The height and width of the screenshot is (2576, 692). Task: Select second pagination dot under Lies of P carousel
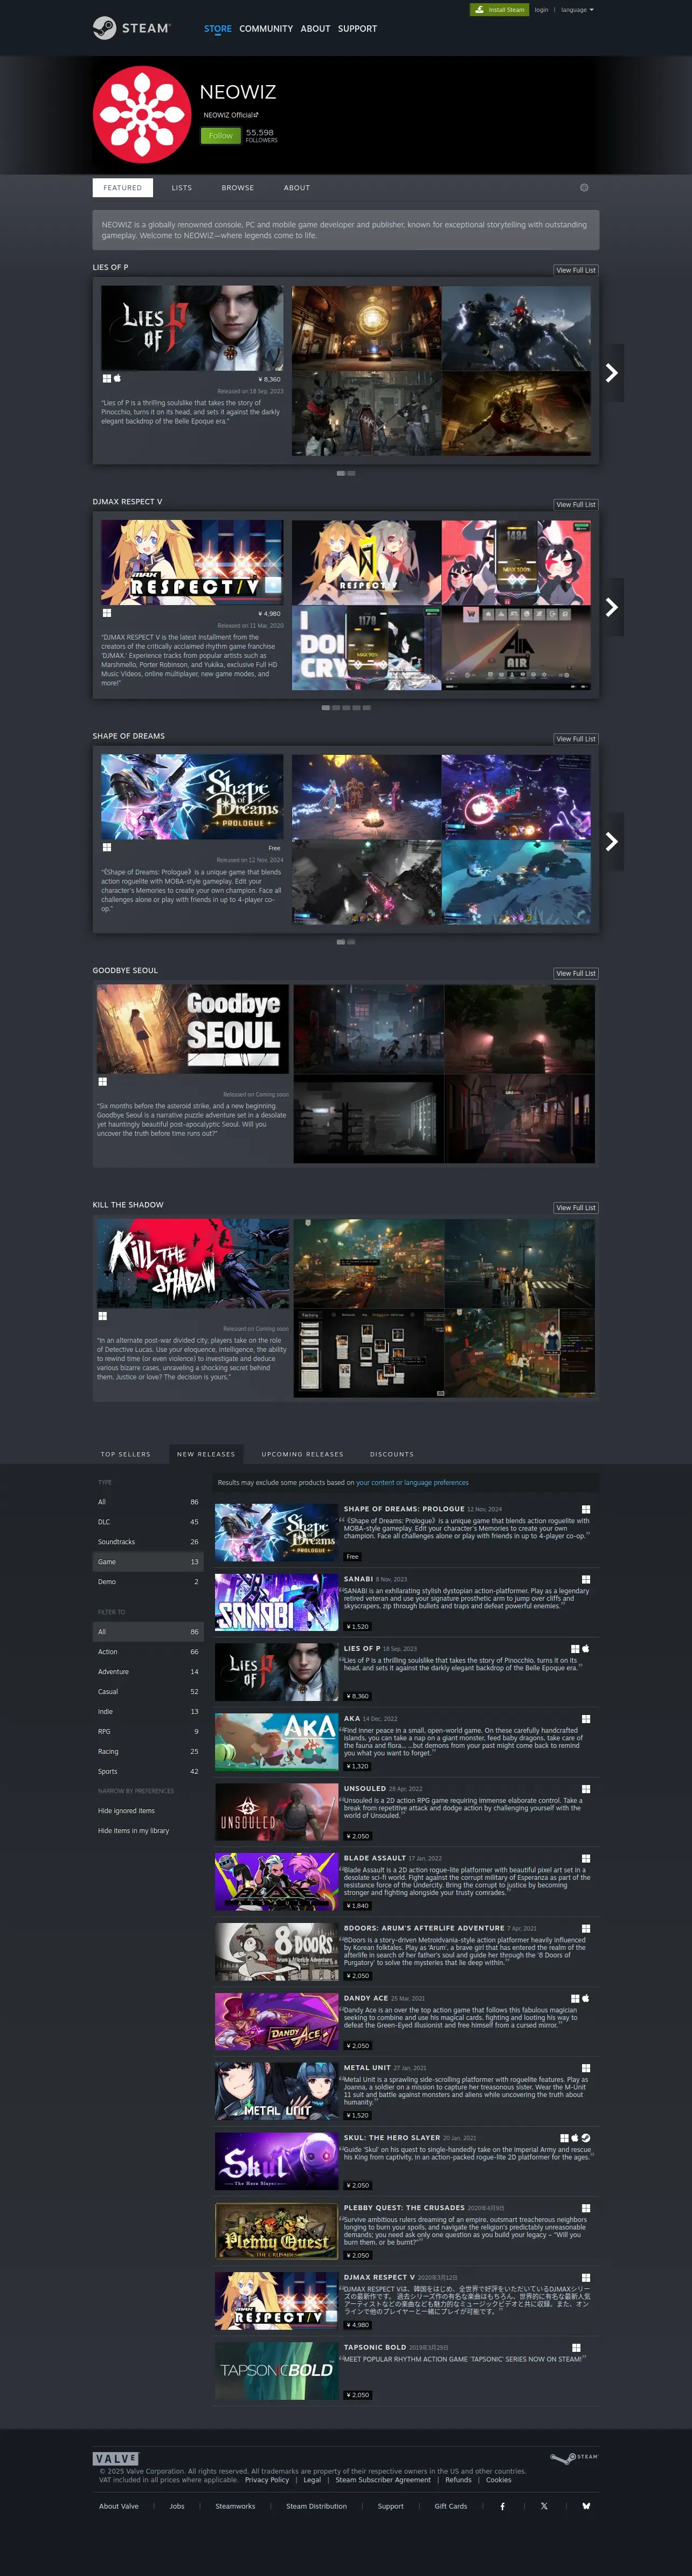351,473
